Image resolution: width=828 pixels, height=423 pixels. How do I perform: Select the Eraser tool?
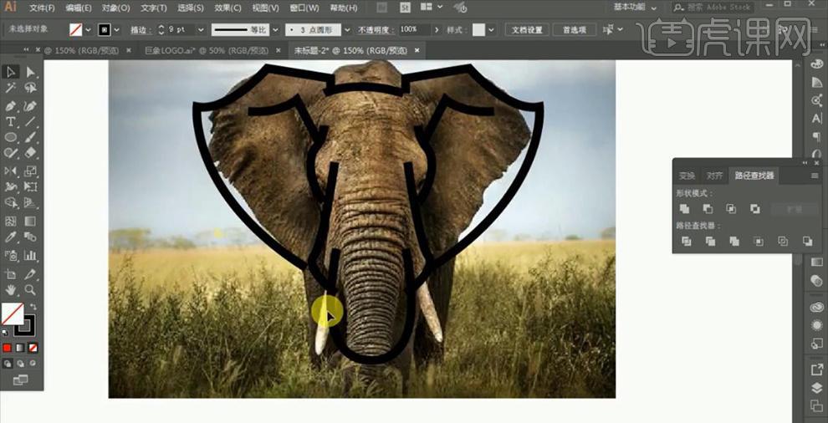[x=31, y=153]
